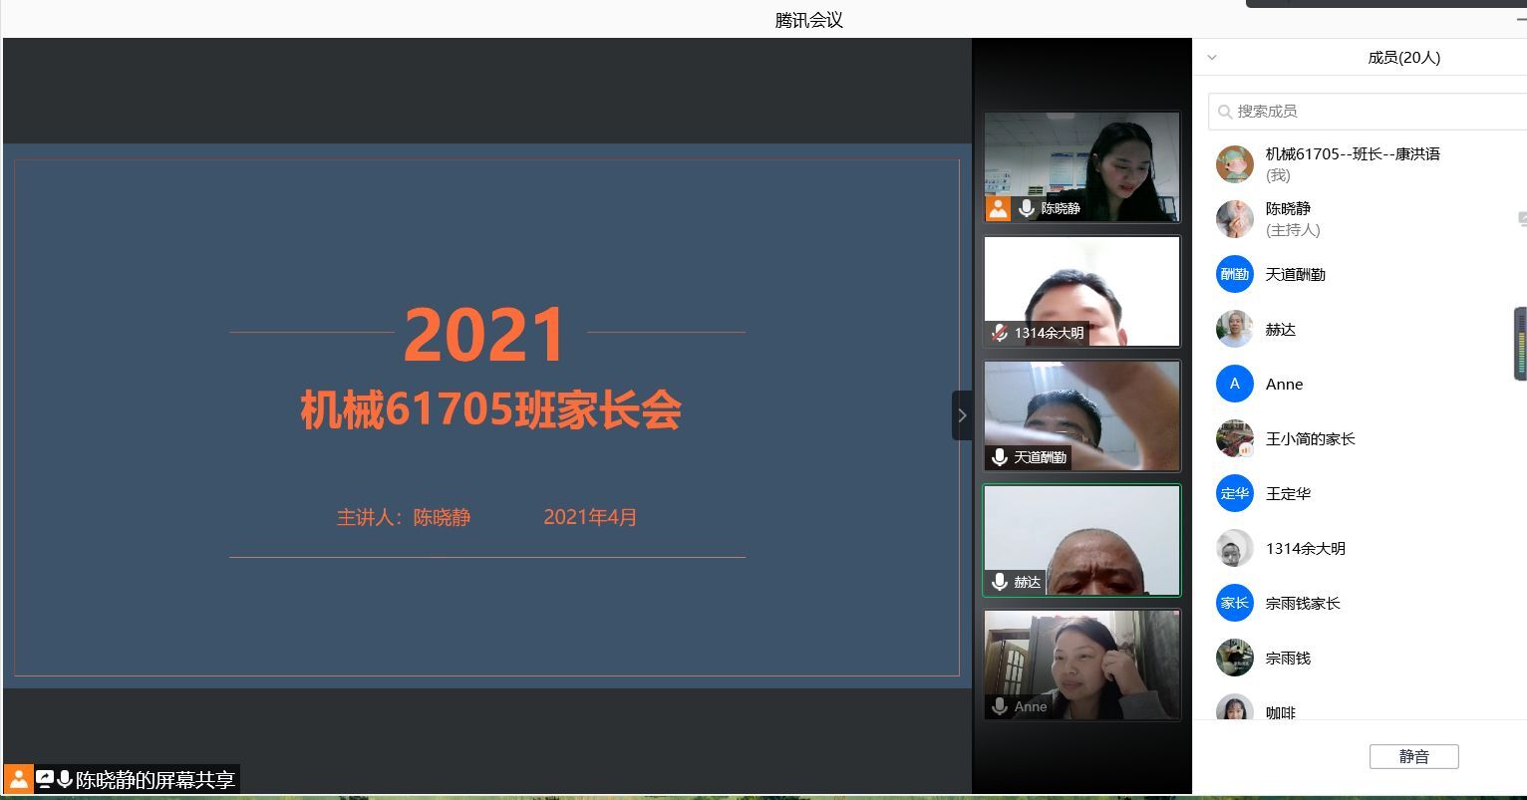Click the orange host icon on 陈晓静's video
The height and width of the screenshot is (800, 1527).
point(998,208)
